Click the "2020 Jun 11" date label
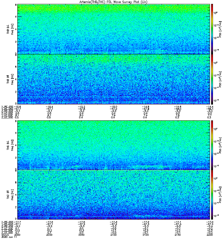This screenshot has height=239, width=224. tap(9, 237)
